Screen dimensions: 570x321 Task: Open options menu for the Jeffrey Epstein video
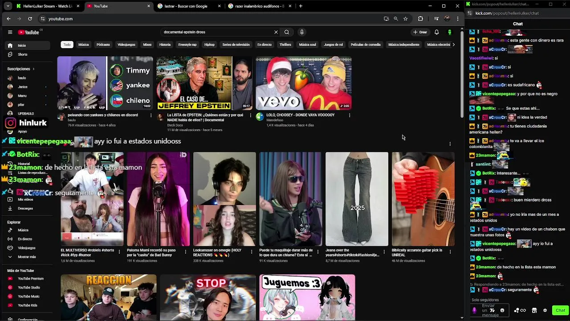coord(251,115)
